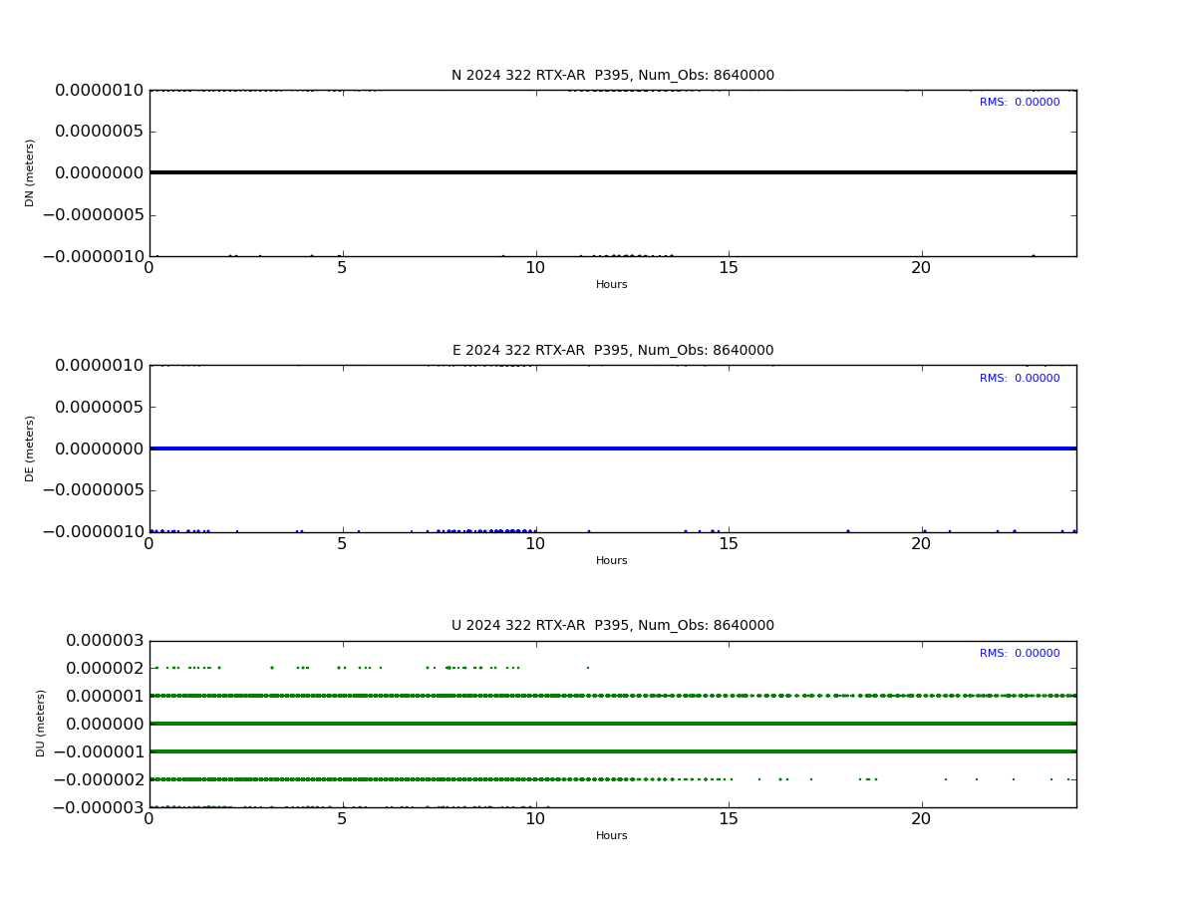Click the 10 hour tick under East plot
This screenshot has height=897, width=1196.
click(535, 544)
